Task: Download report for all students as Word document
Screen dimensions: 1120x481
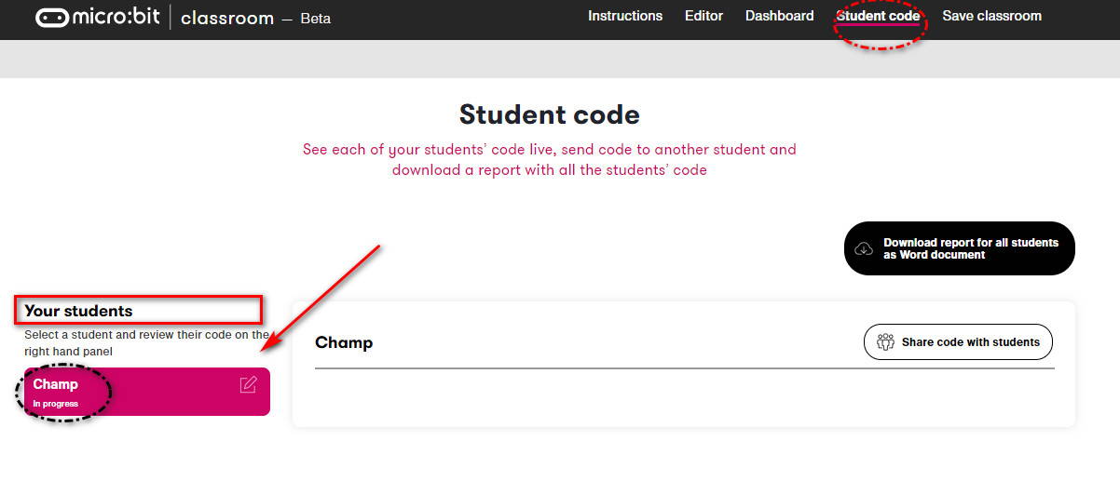Action: (960, 248)
